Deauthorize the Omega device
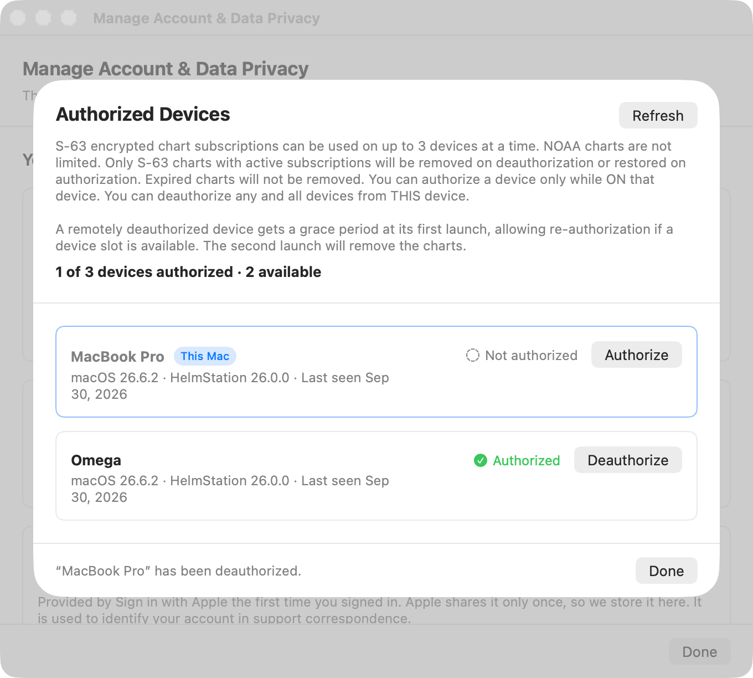This screenshot has height=678, width=753. tap(628, 460)
